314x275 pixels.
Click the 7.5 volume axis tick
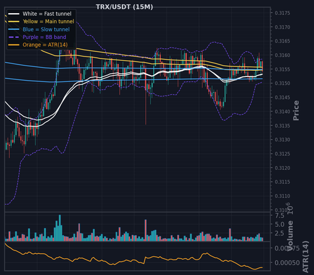(279, 215)
